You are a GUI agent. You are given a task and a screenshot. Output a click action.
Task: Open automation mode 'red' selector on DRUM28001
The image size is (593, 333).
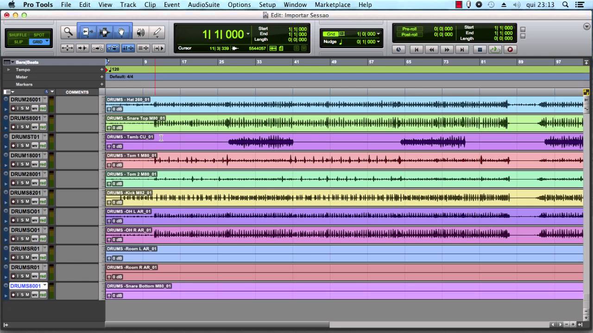(43, 183)
